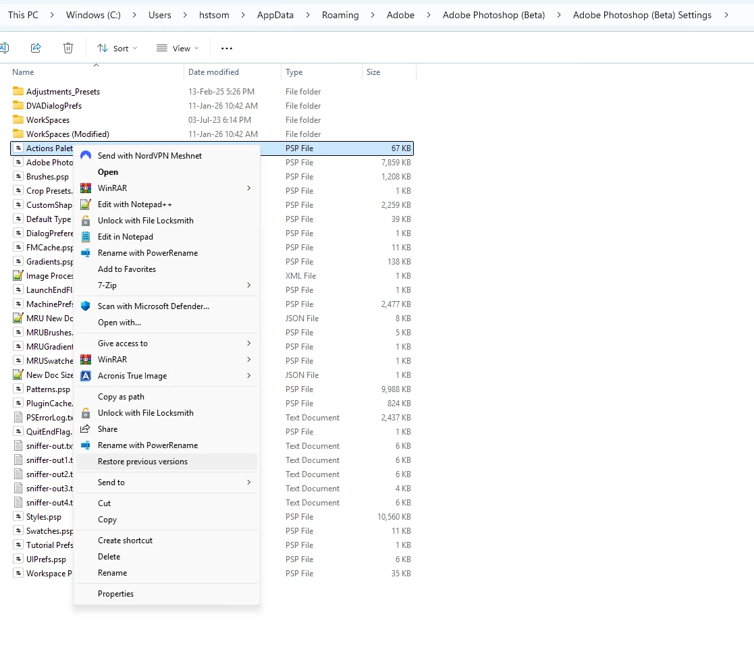
Task: Click the Notepad++ icon beside Edit with Notepad++
Action: (86, 204)
